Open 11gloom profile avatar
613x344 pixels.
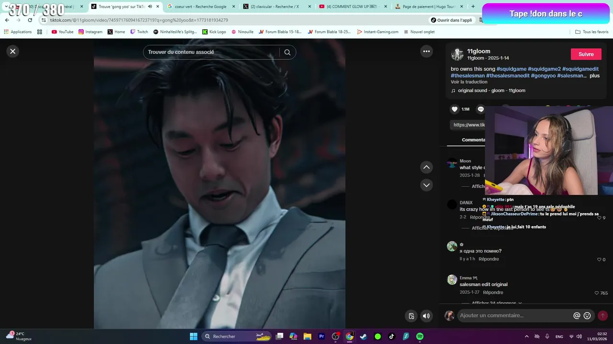[457, 54]
